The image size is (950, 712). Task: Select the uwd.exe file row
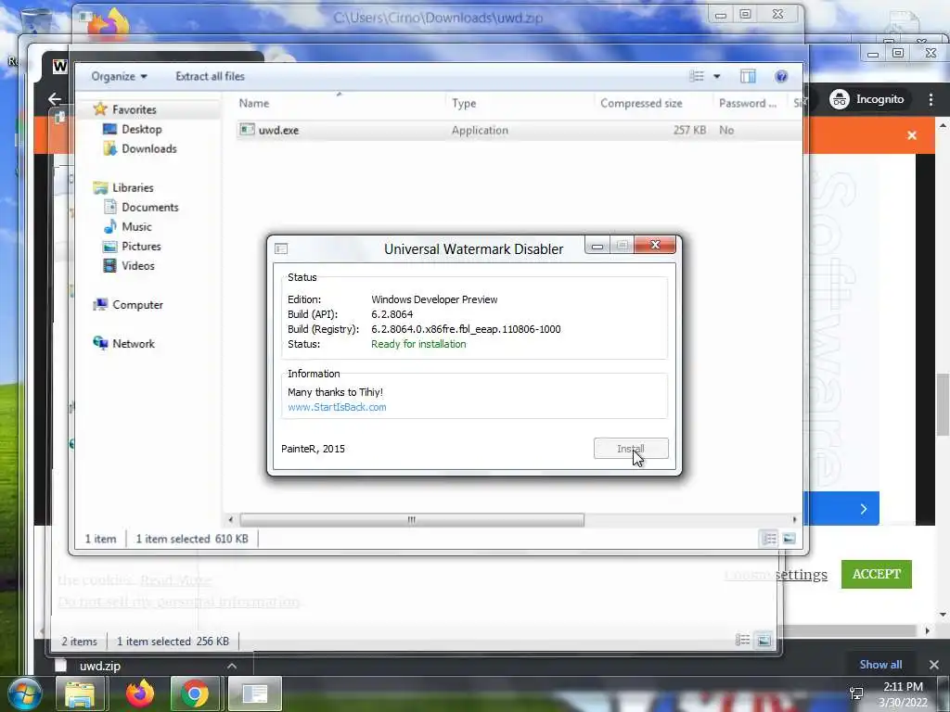coord(519,130)
